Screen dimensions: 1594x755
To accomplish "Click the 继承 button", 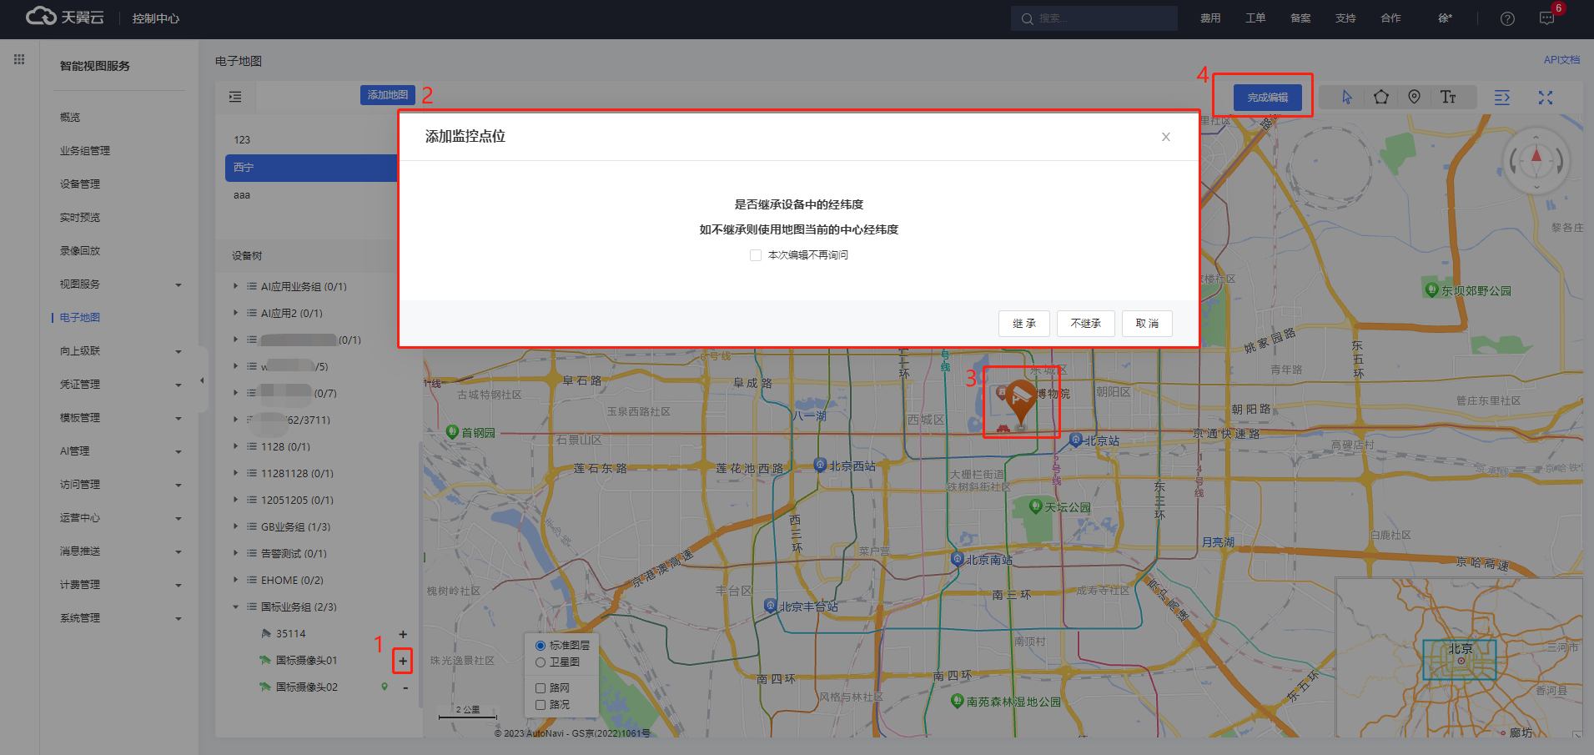I will tap(1023, 324).
